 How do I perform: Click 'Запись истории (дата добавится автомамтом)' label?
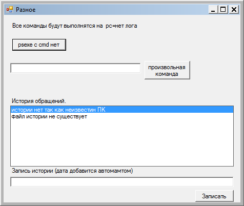[72, 171]
